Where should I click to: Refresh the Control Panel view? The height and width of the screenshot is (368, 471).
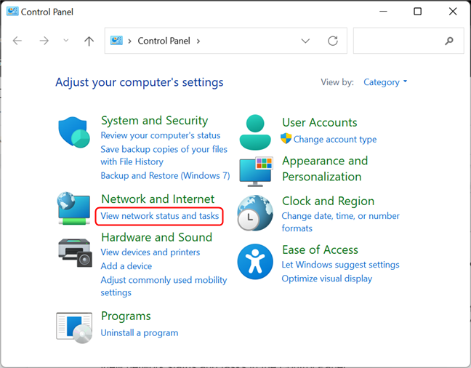click(333, 41)
